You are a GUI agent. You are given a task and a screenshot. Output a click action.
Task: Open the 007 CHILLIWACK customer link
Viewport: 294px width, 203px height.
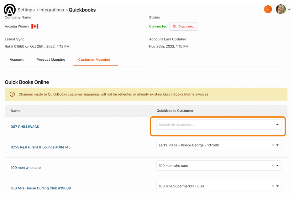[x=25, y=127]
